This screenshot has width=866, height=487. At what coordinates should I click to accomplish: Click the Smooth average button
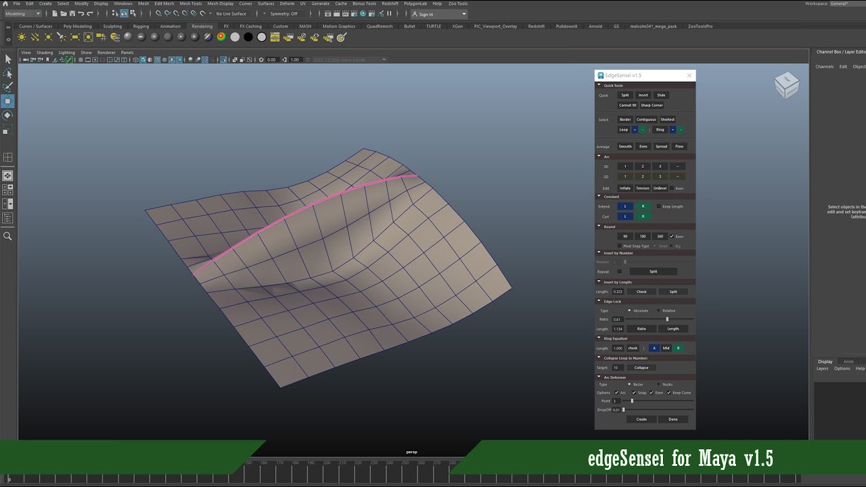pyautogui.click(x=625, y=146)
